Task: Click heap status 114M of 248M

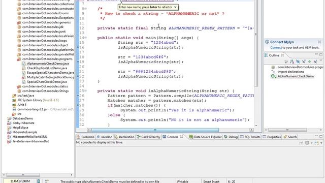Action: pyautogui.click(x=20, y=181)
